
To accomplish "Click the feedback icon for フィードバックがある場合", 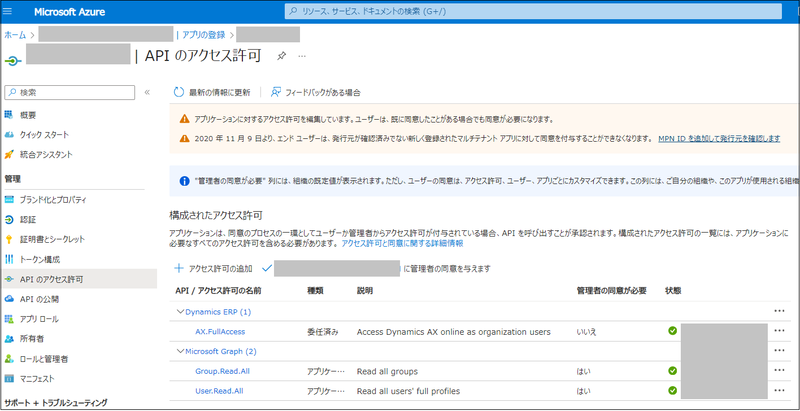I will click(x=276, y=92).
